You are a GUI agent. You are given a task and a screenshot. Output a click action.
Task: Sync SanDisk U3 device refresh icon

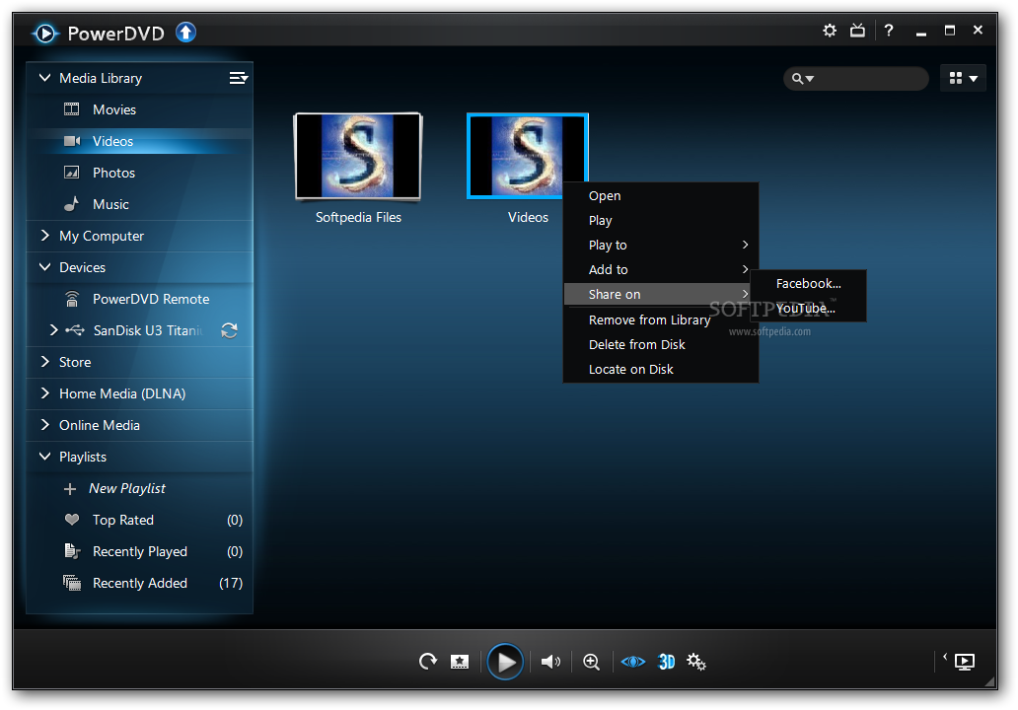pos(229,330)
